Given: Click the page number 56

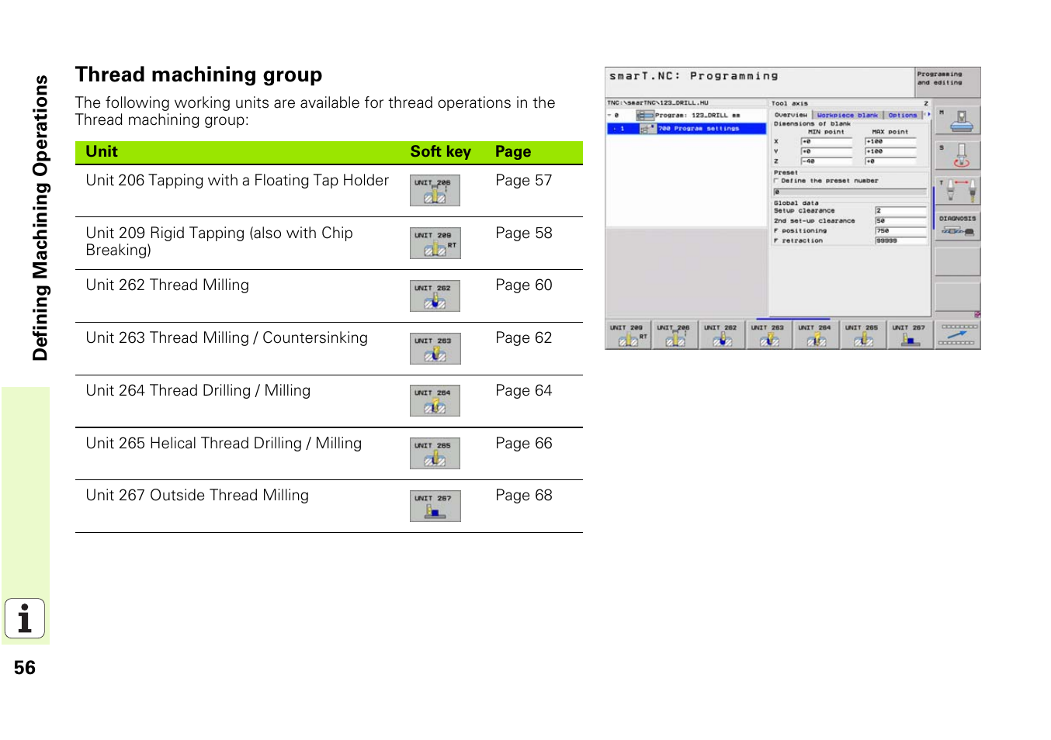Looking at the screenshot, I should click(x=25, y=668).
